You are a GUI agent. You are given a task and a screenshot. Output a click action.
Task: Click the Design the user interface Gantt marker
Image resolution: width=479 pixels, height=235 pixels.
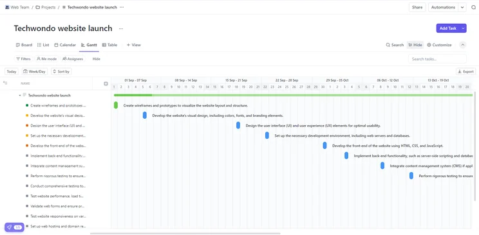pyautogui.click(x=238, y=125)
